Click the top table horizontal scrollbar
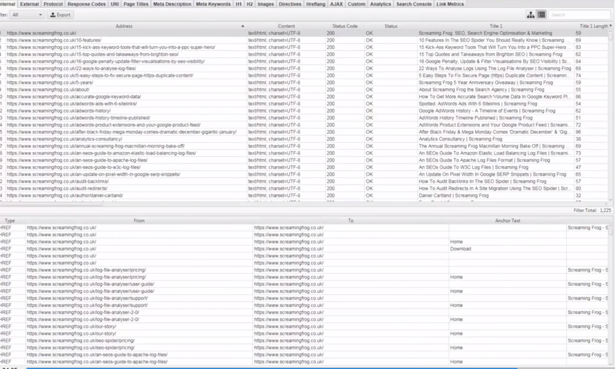The width and height of the screenshot is (615, 369). click(51, 204)
